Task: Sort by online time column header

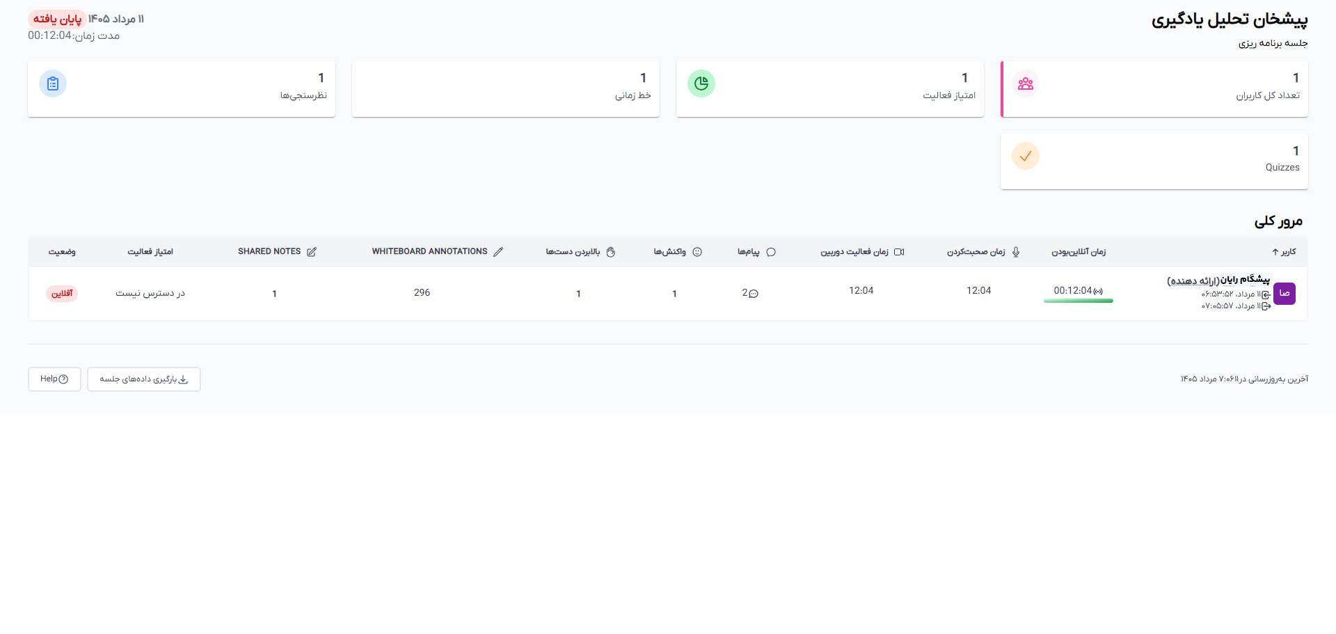Action: [x=1079, y=252]
